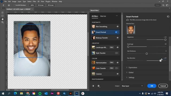Image resolution: width=171 pixels, height=96 pixels.
Task: Click the Hand tool preset icon
Action: tap(9, 5)
